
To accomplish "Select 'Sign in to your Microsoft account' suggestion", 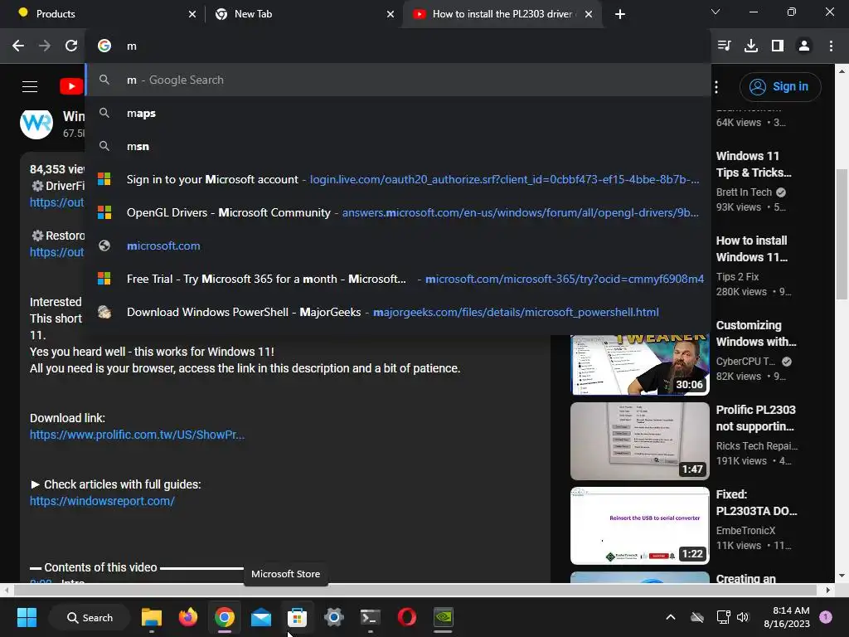I will tap(398, 179).
